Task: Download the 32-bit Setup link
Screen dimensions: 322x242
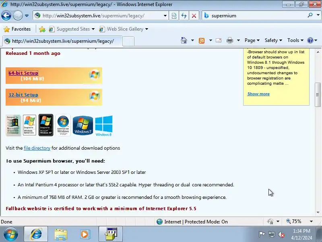Action: (x=23, y=95)
